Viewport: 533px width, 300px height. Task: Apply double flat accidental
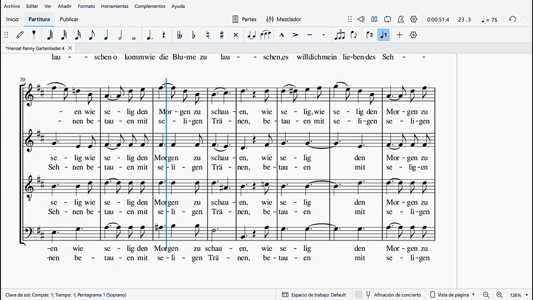179,35
